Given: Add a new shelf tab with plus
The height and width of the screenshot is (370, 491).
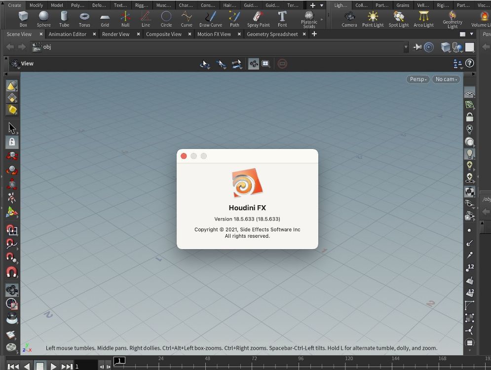Looking at the screenshot, I should point(312,5).
